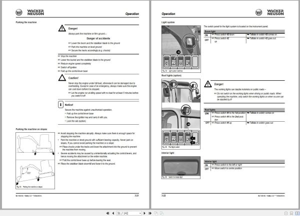Image resolution: width=300 pixels, height=216 pixels.
Task: Click the 'Parking the machine on slopes' heading
Action: (x=31, y=129)
